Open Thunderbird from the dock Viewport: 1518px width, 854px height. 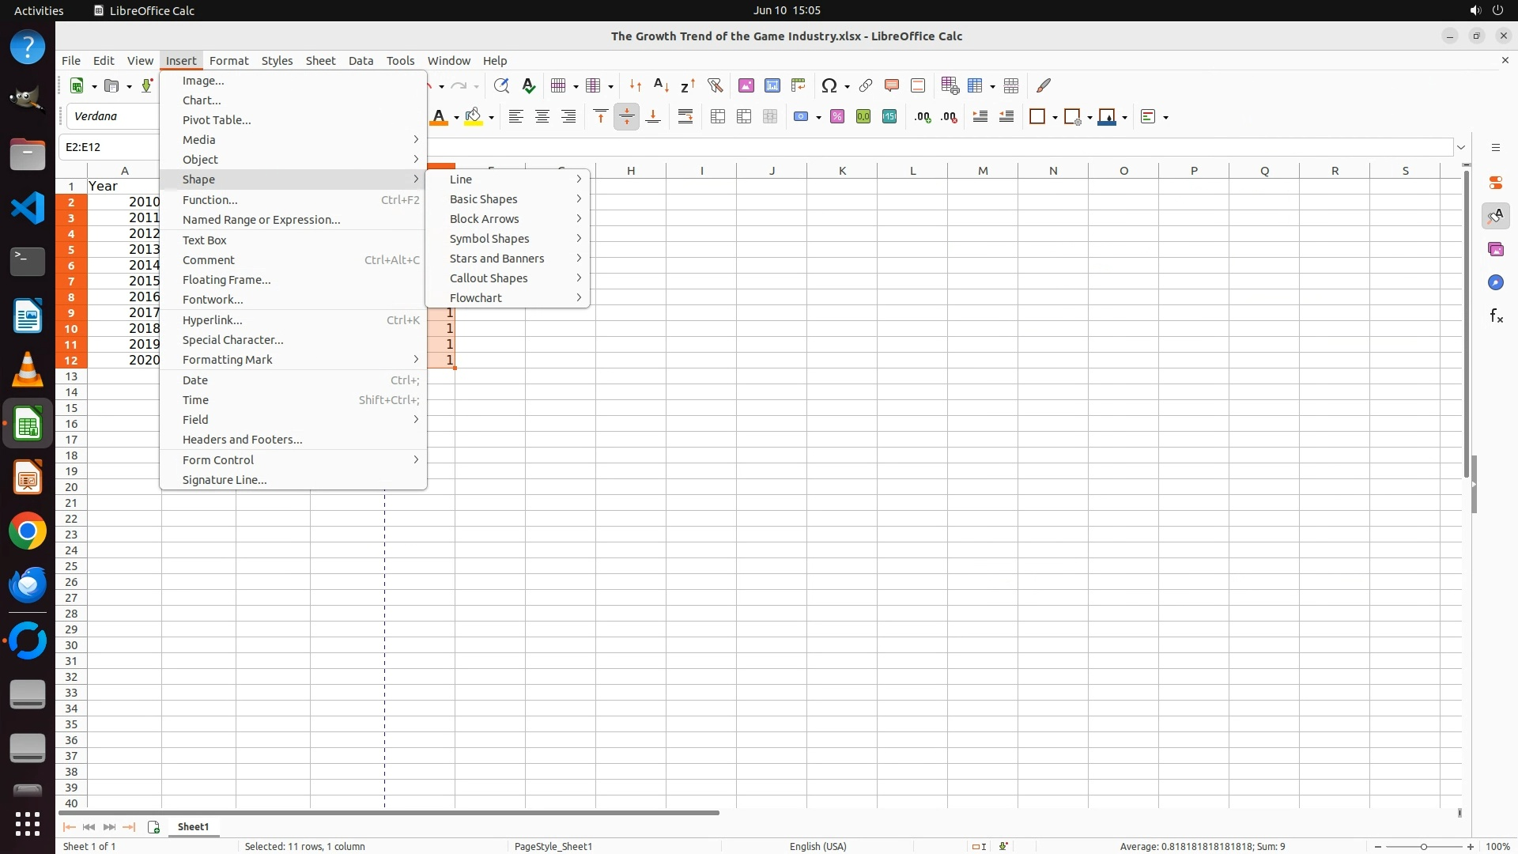click(28, 585)
